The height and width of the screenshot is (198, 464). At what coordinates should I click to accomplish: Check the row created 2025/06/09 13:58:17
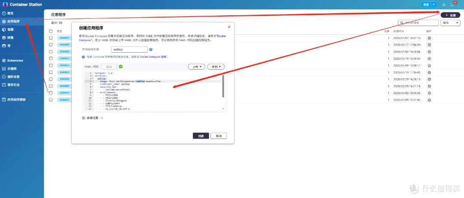coord(51,65)
